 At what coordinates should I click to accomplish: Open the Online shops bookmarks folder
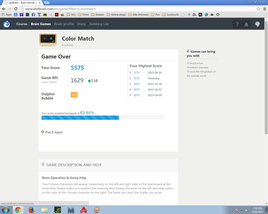coord(116,15)
